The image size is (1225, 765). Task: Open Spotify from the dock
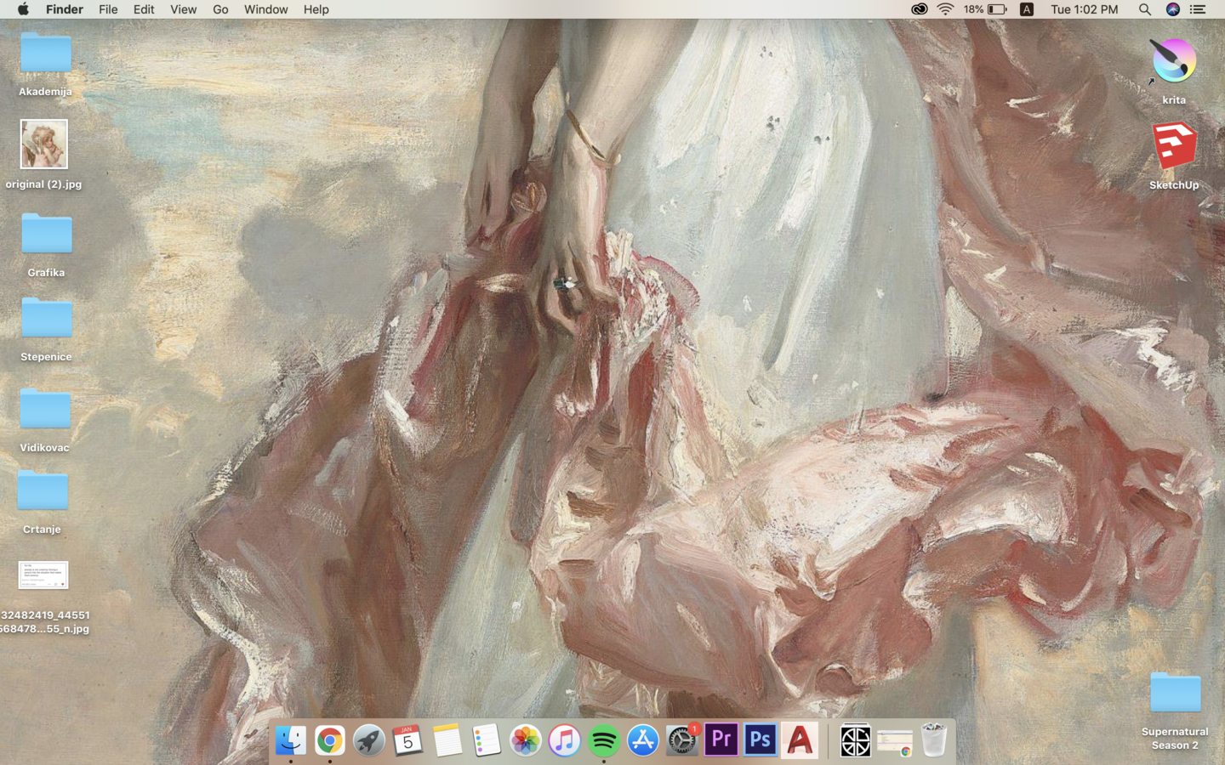click(603, 740)
